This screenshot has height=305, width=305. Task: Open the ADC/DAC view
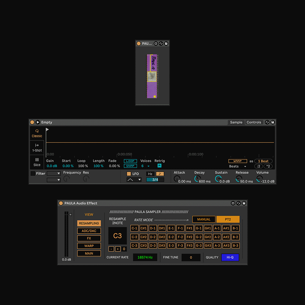click(89, 231)
